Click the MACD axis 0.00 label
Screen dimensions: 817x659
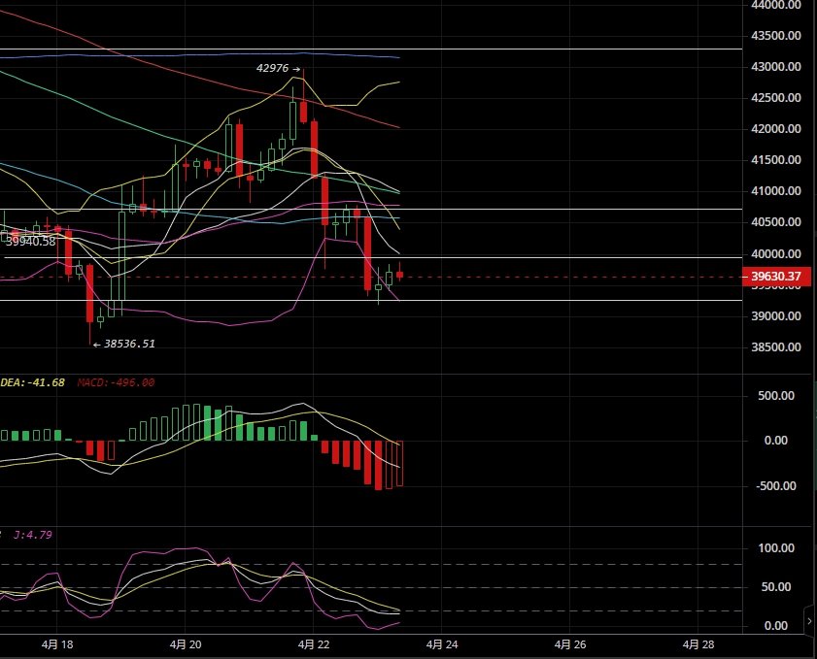(776, 441)
